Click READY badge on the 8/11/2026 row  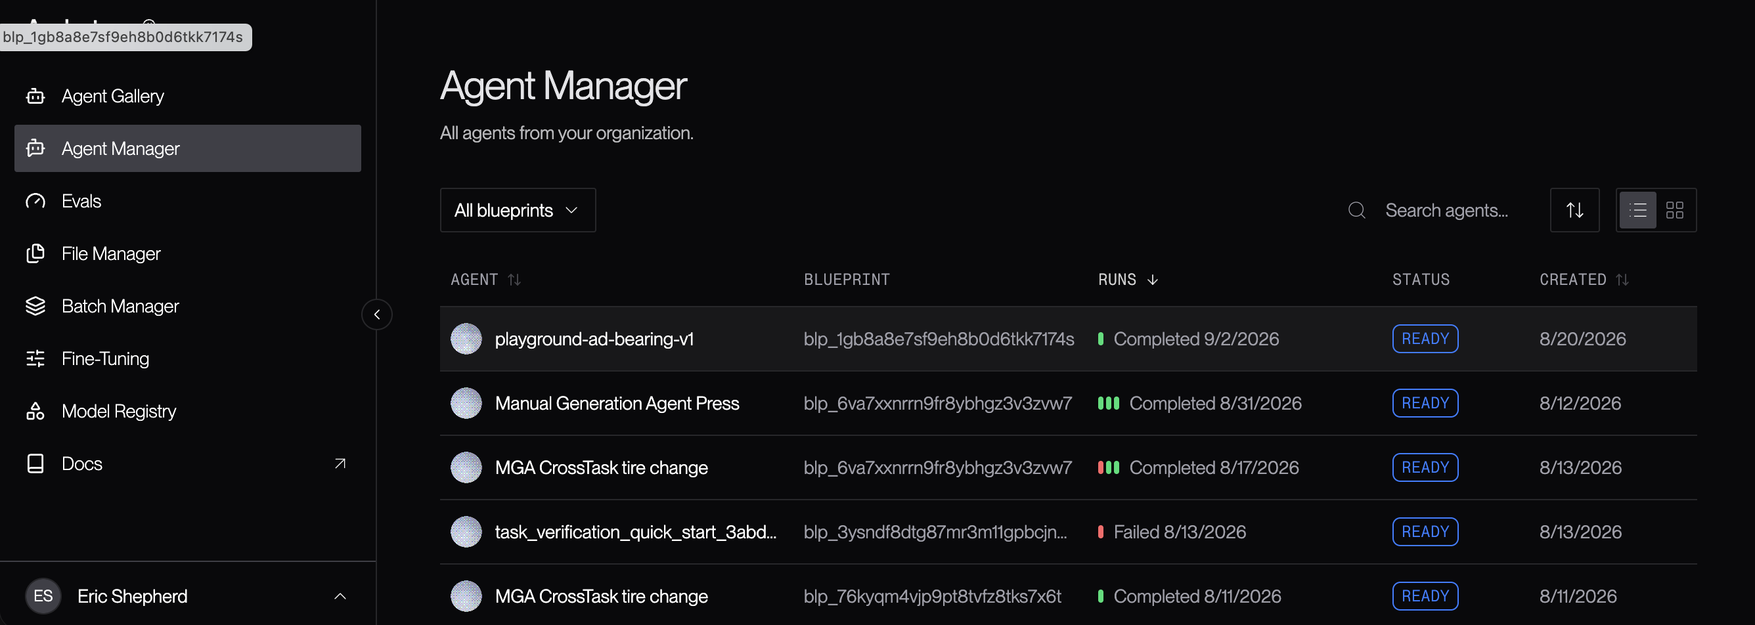pyautogui.click(x=1425, y=595)
